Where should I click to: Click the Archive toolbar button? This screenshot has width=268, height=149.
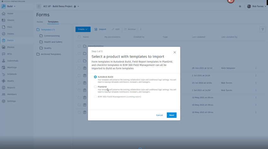tap(130, 29)
